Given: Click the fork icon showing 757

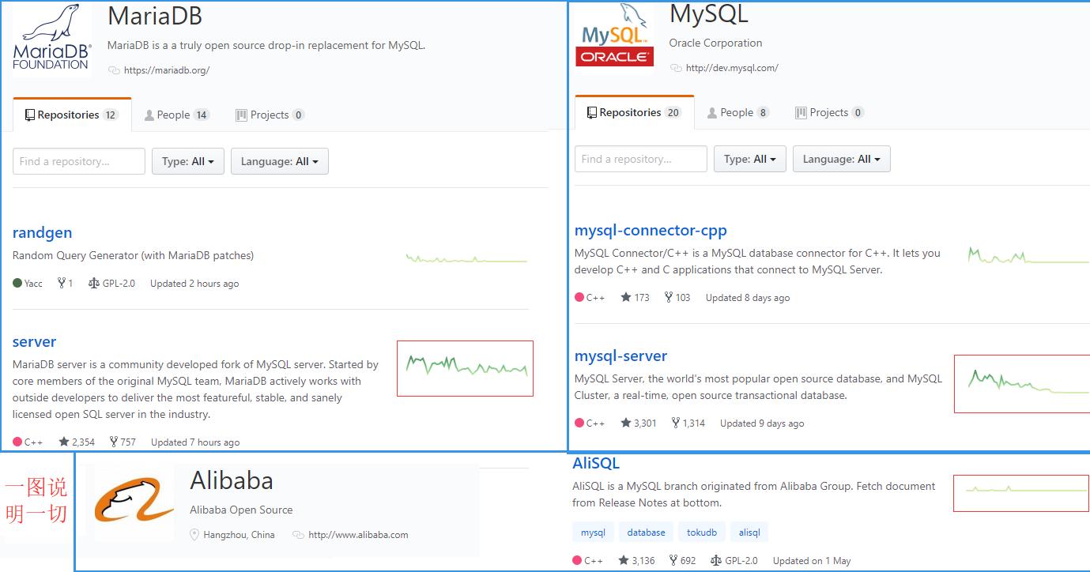Looking at the screenshot, I should 114,442.
